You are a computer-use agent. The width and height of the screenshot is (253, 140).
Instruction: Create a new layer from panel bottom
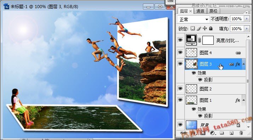coord(231,133)
